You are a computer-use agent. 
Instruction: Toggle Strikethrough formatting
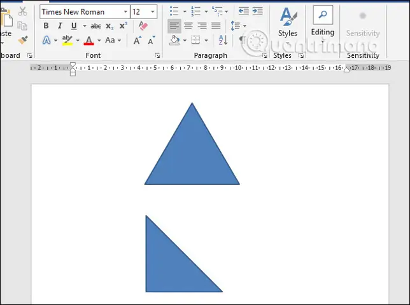click(x=95, y=26)
